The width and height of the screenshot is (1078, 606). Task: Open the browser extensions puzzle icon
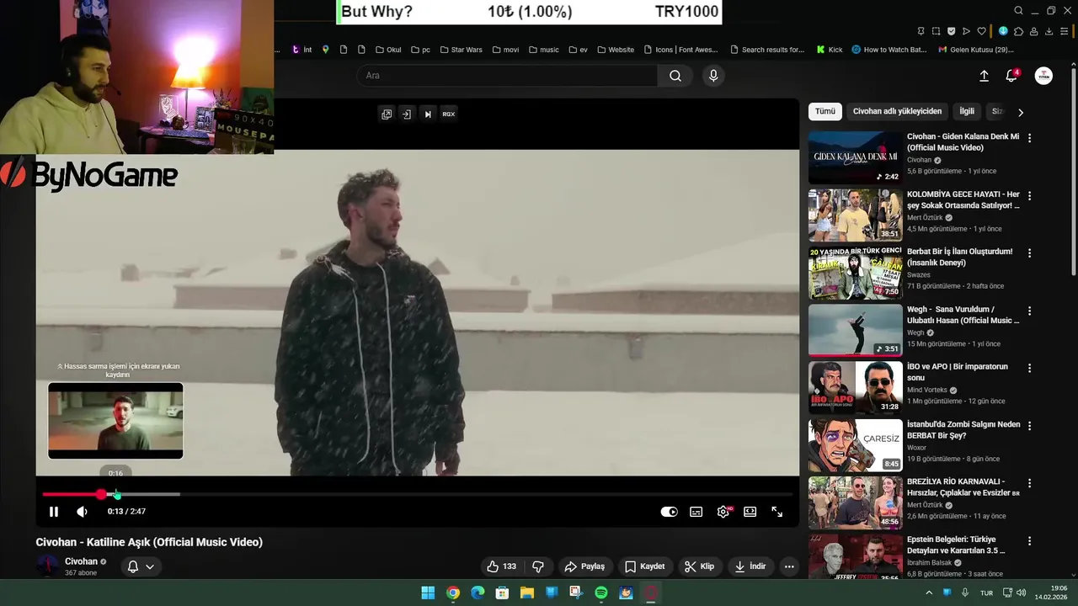[1018, 31]
